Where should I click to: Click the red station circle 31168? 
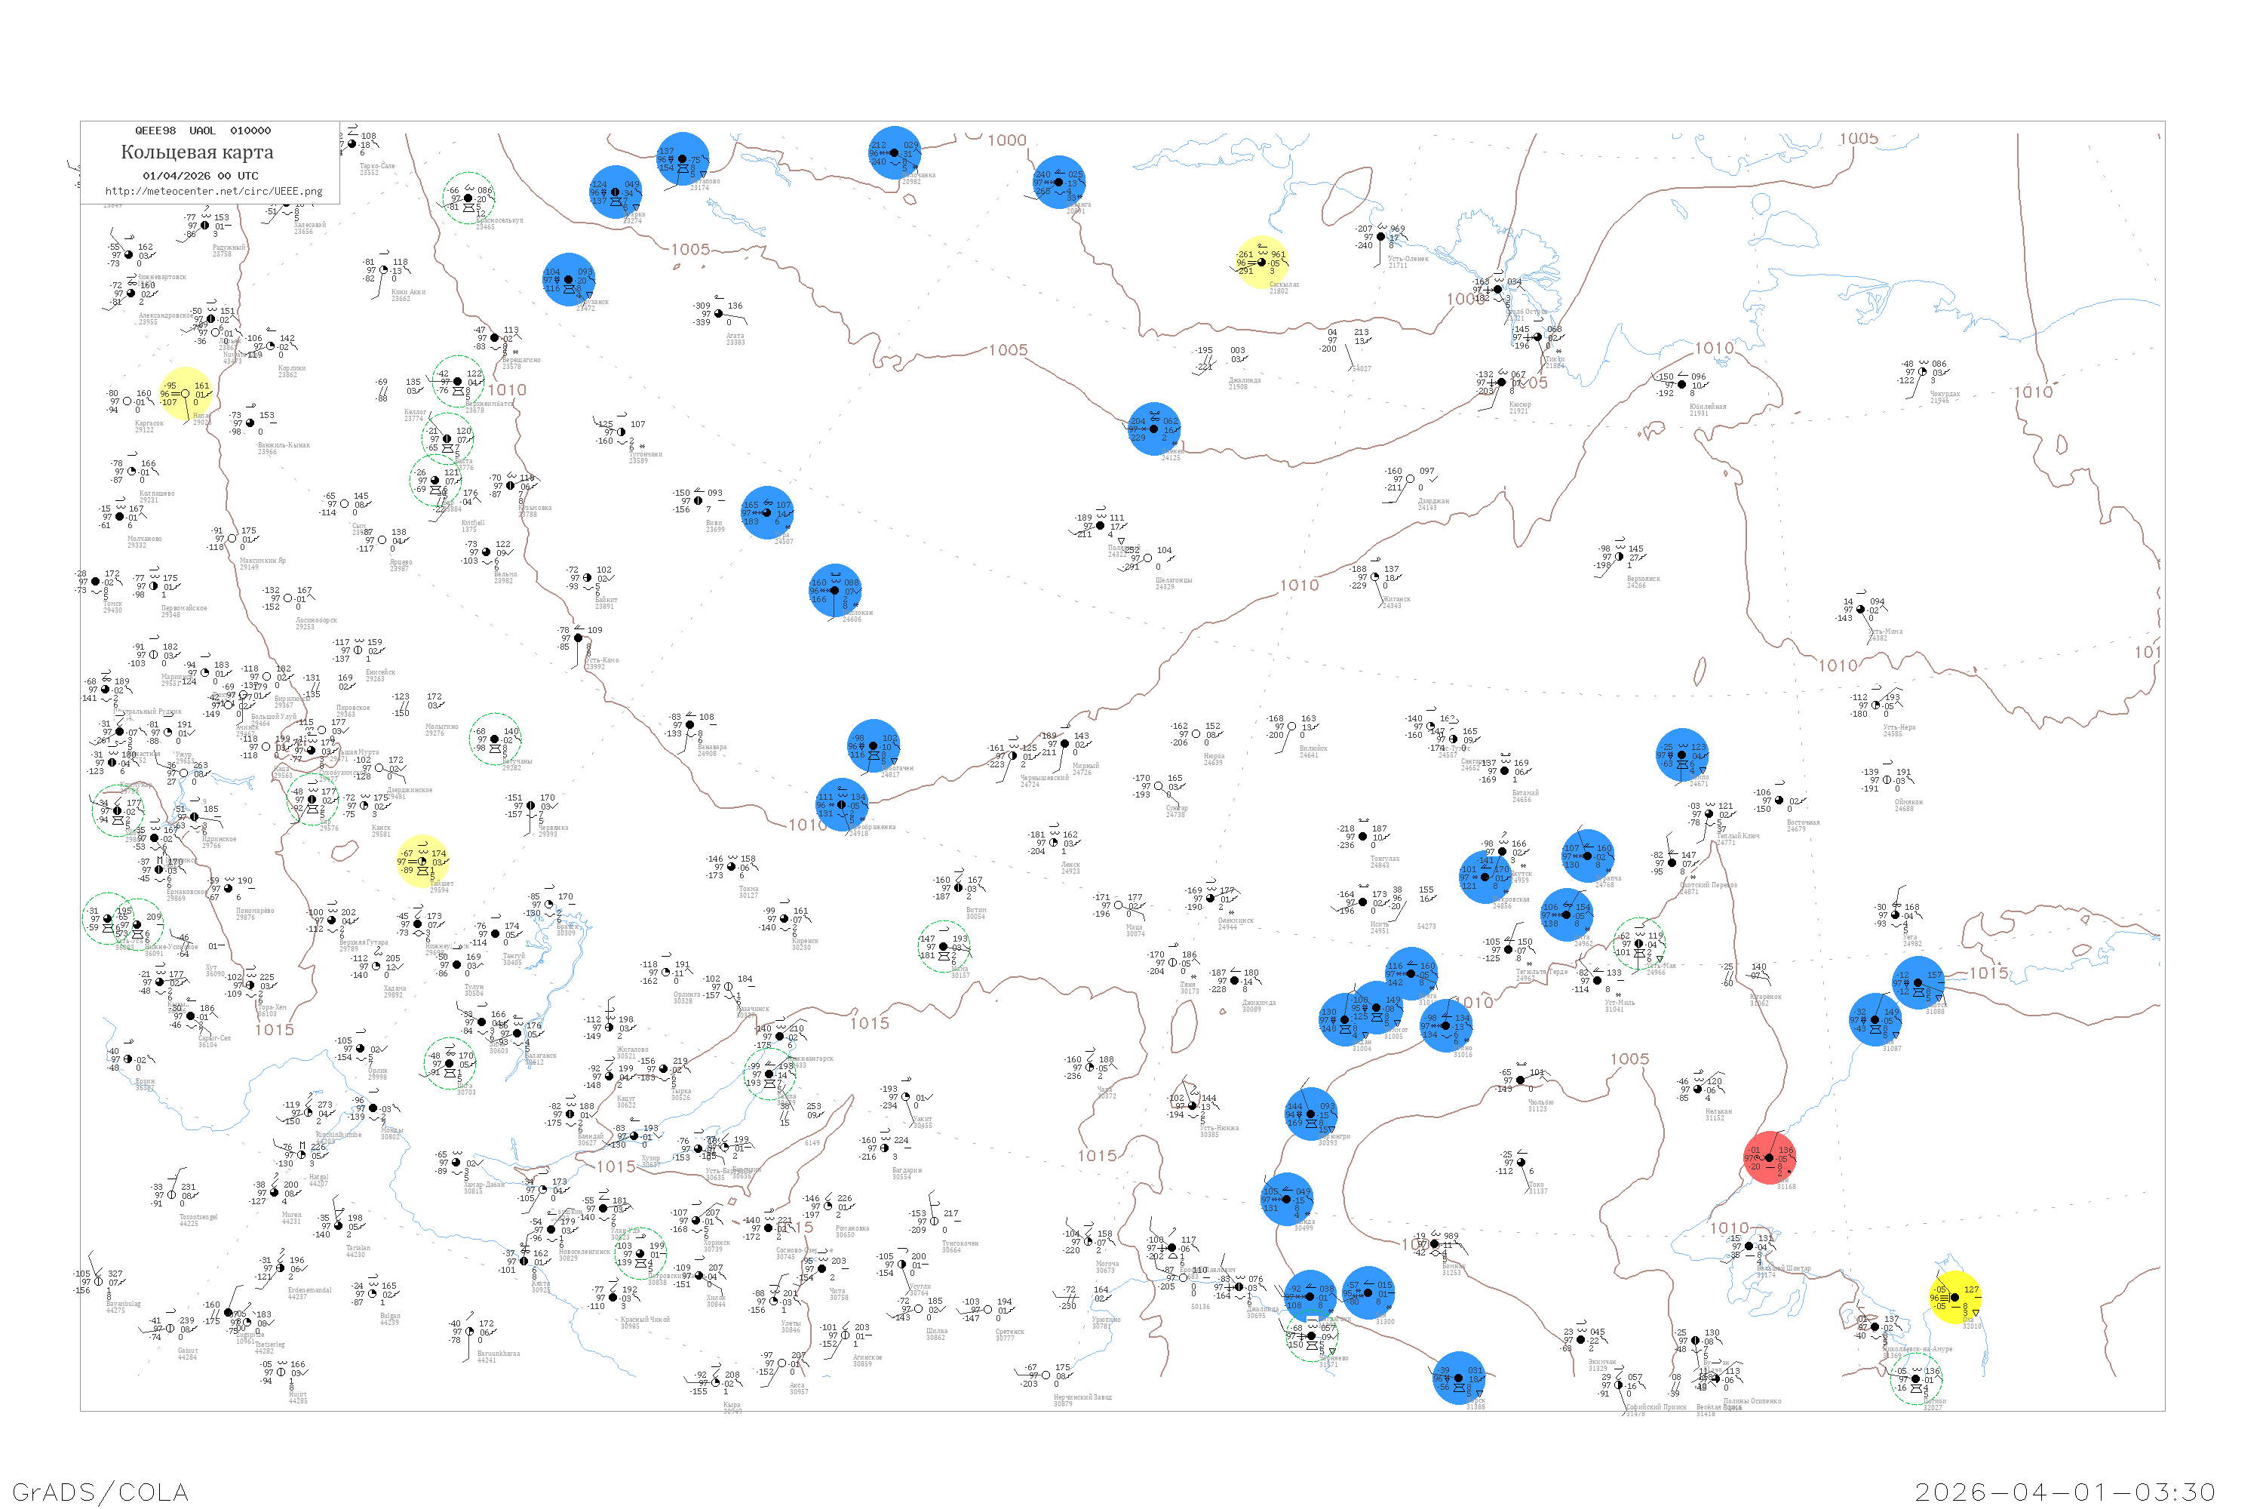click(x=1770, y=1157)
